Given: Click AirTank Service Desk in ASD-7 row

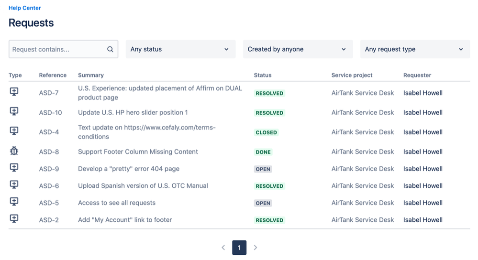Looking at the screenshot, I should pyautogui.click(x=363, y=93).
